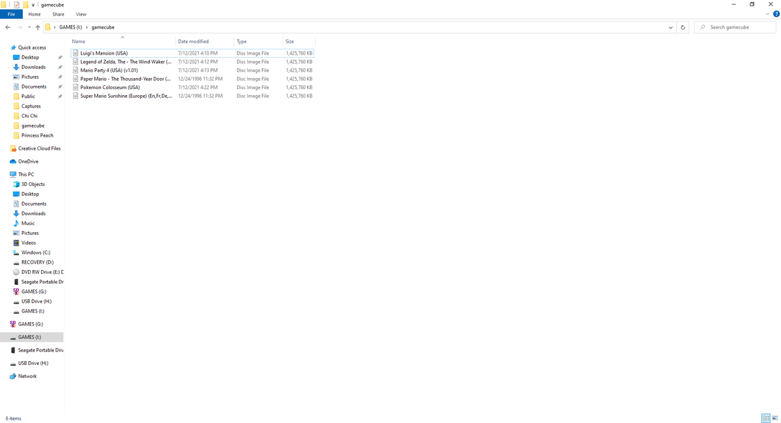Open Captures folder in Quick access
The image size is (781, 423).
[x=31, y=106]
